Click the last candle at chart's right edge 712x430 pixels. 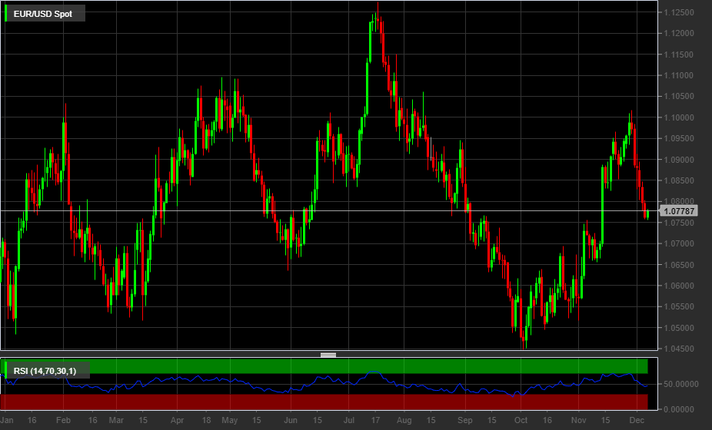pos(647,214)
